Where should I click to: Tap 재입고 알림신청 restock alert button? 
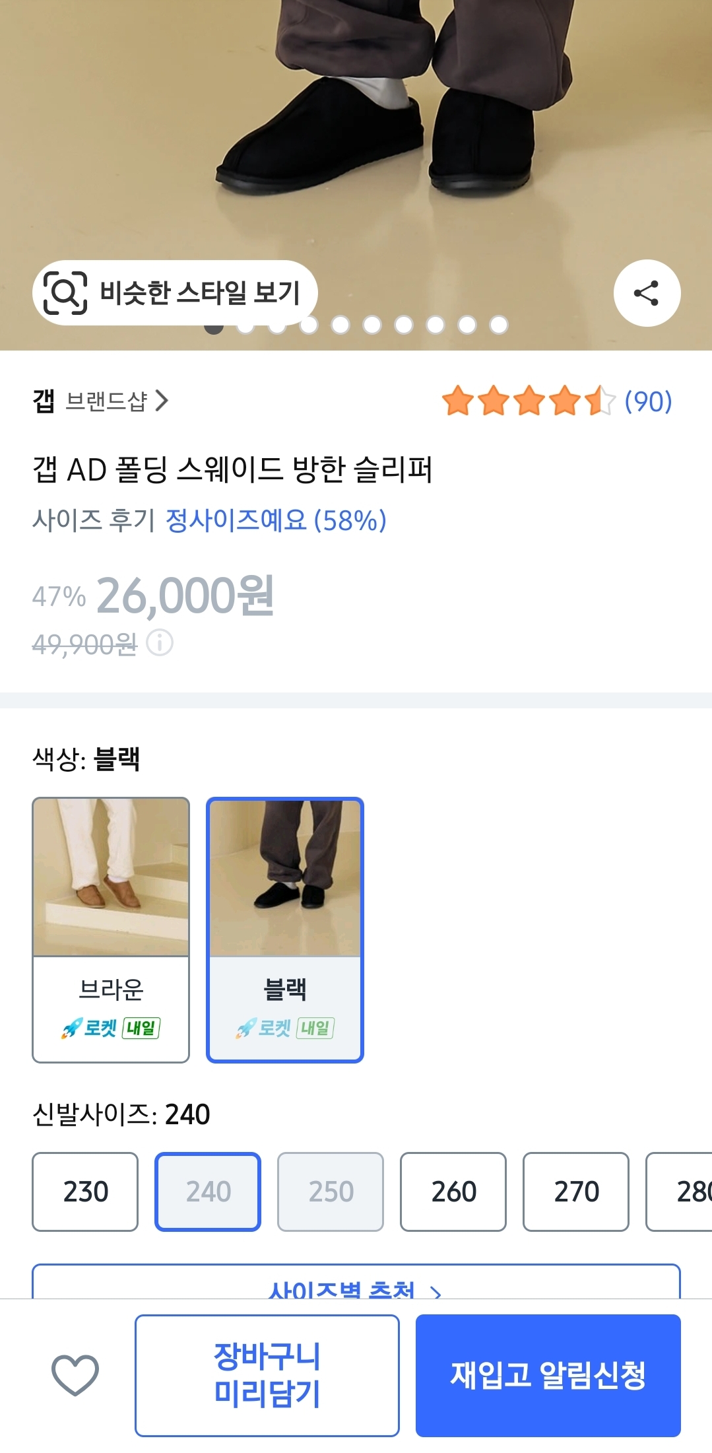[548, 1375]
